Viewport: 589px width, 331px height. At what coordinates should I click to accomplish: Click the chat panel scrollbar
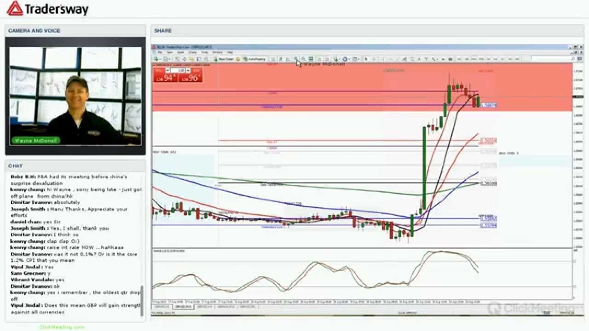coord(142,302)
